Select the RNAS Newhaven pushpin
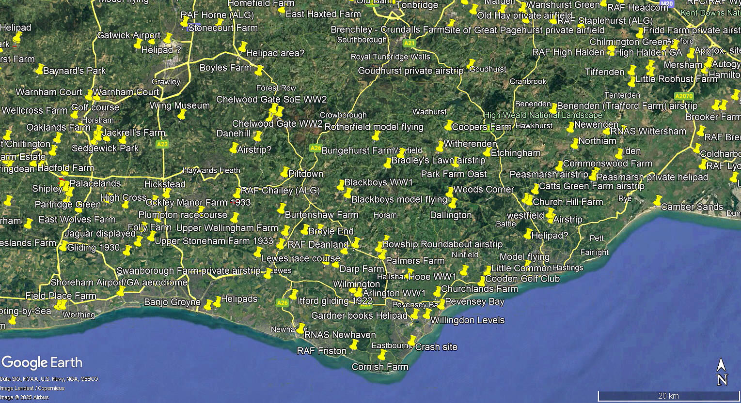741x403 pixels. click(x=301, y=328)
